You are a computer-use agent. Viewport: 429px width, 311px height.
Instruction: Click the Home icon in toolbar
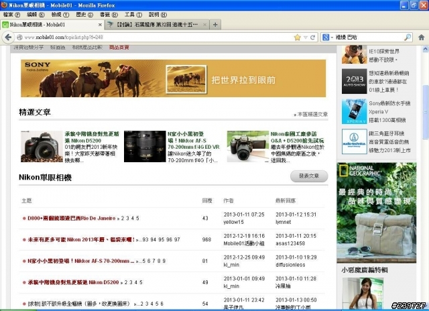(x=422, y=38)
